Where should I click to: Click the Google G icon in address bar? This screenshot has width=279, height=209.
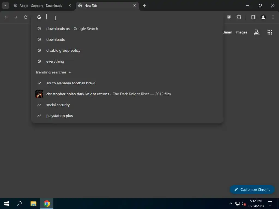pos(39,17)
